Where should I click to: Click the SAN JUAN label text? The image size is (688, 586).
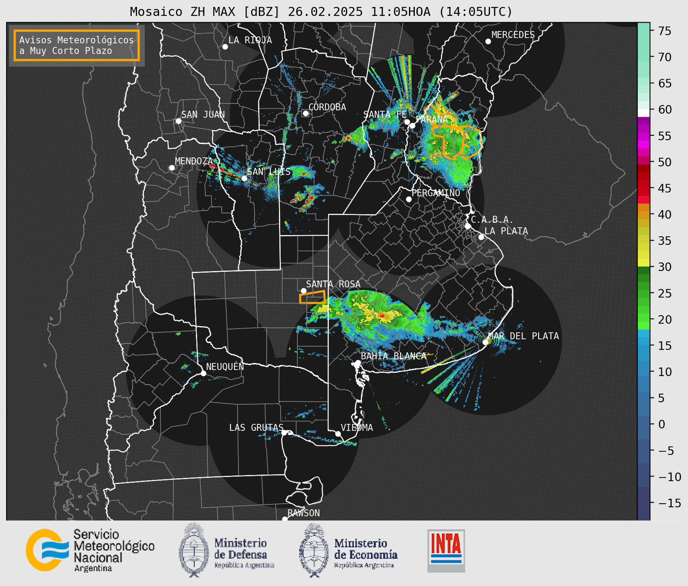click(x=203, y=115)
